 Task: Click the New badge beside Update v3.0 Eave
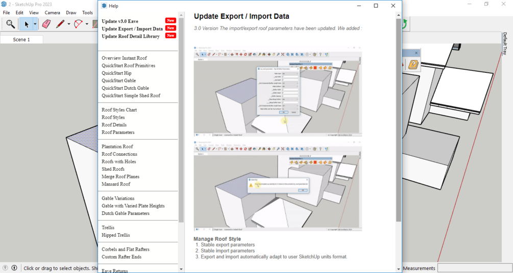(x=170, y=20)
